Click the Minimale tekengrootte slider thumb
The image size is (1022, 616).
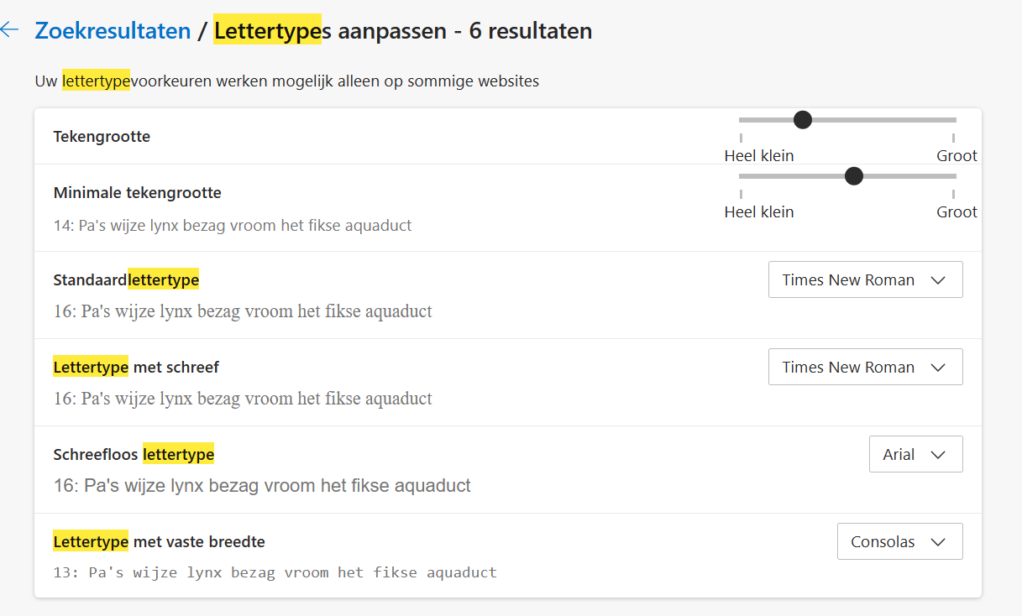coord(854,176)
